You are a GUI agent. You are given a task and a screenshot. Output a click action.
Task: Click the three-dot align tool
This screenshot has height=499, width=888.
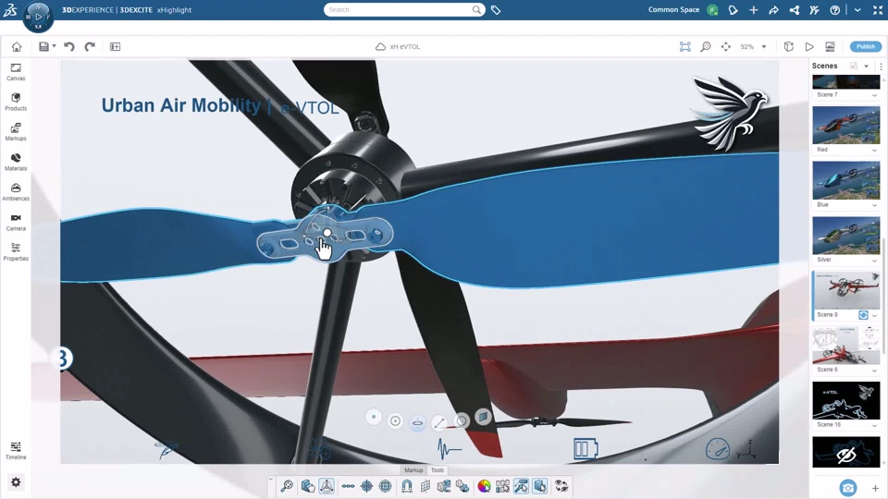click(x=348, y=486)
